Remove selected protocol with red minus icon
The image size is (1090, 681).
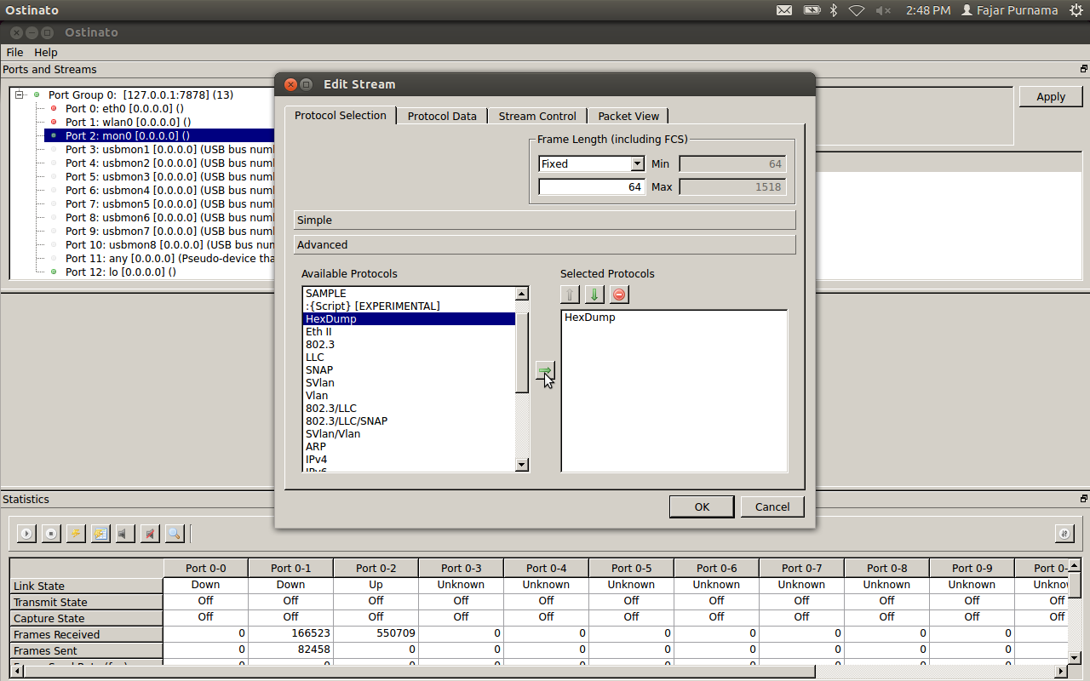(619, 295)
